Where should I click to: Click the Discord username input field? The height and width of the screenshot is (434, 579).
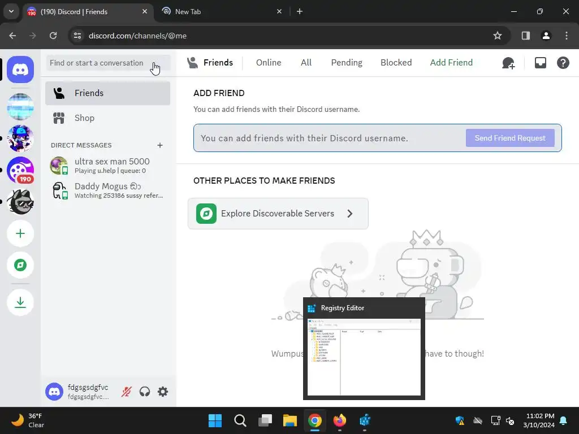click(330, 138)
